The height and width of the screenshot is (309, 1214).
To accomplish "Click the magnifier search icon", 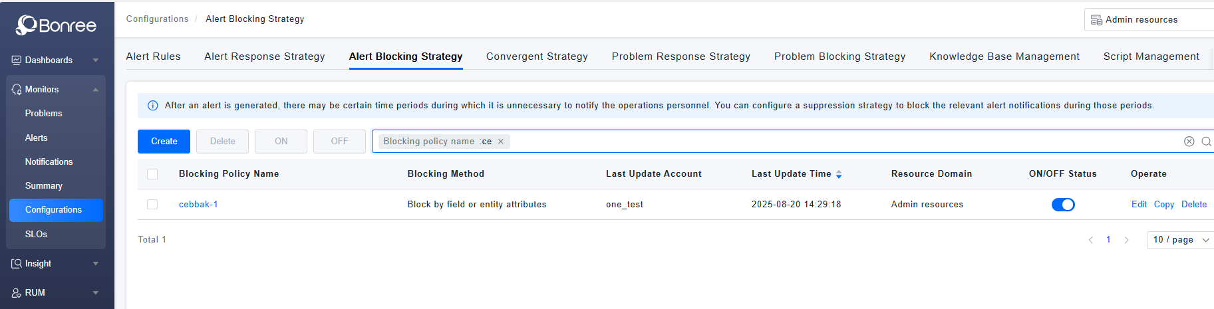I will tap(1206, 142).
